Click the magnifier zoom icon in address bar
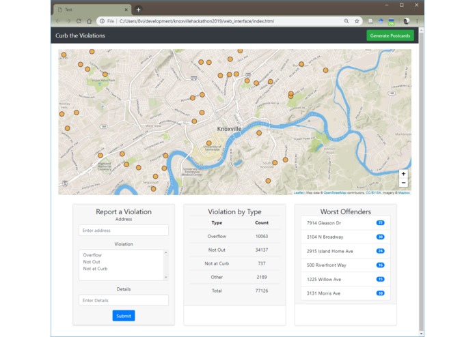The width and height of the screenshot is (475, 337). (347, 21)
